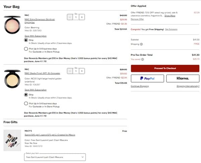Click the Shipping info icon

(141, 44)
